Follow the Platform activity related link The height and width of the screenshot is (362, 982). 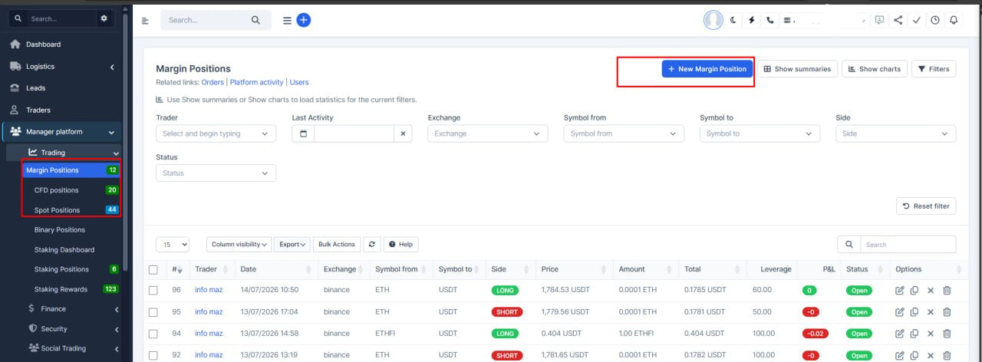click(x=256, y=82)
